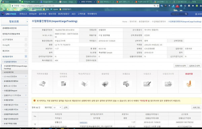Open the 업무지원 top menu
Image resolution: width=202 pixels, height=129 pixels.
coord(42,14)
